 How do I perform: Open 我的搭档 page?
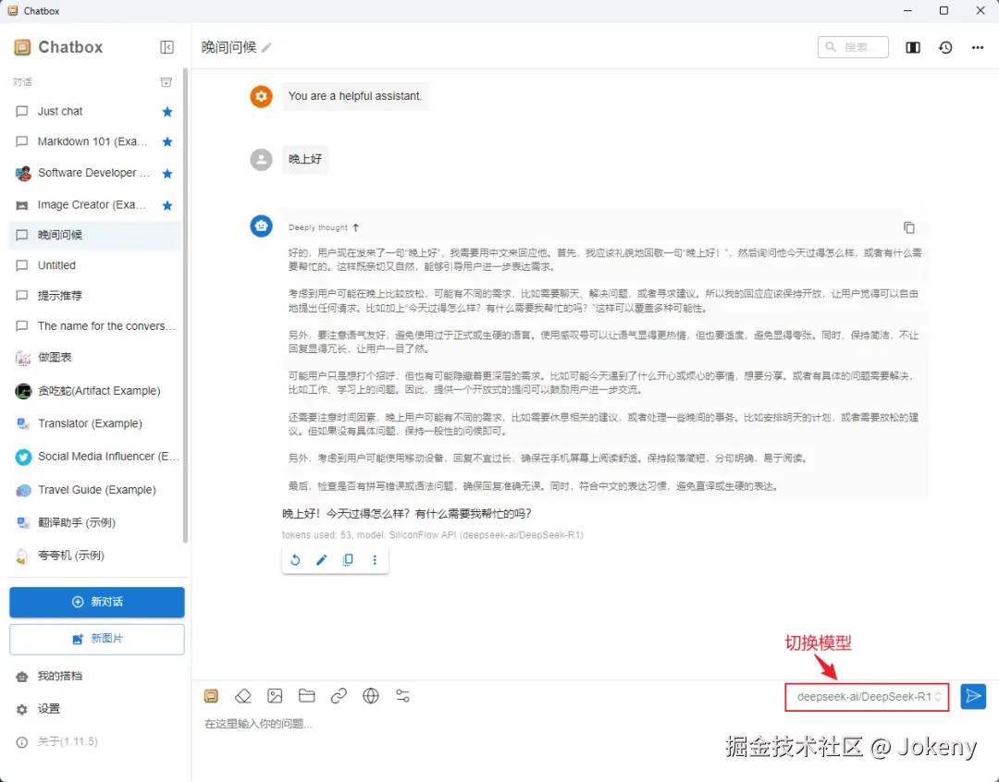[x=95, y=677]
